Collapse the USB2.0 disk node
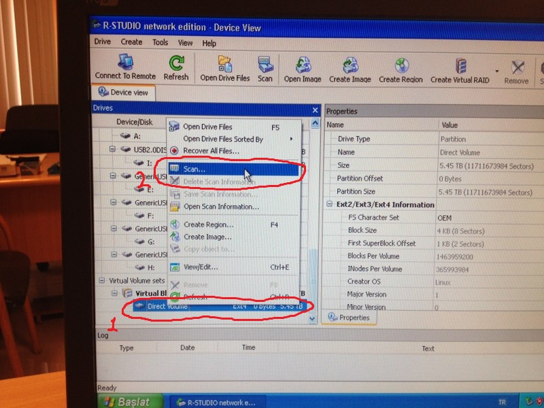544x408 pixels. pyautogui.click(x=112, y=149)
